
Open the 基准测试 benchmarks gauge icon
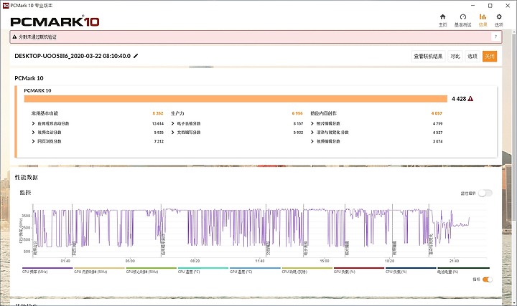463,16
